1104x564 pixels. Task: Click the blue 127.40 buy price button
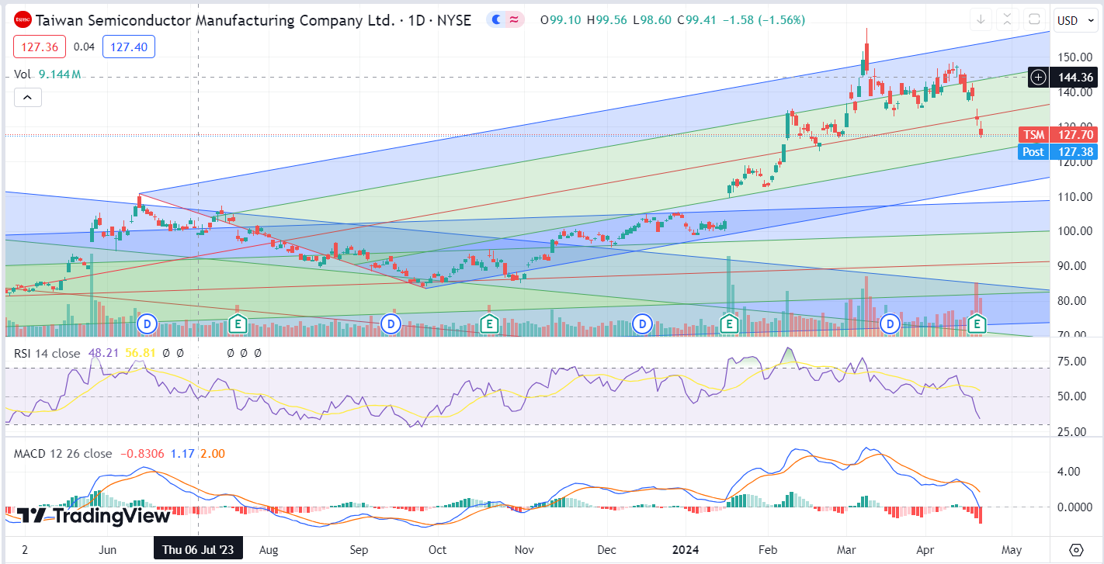(x=128, y=47)
